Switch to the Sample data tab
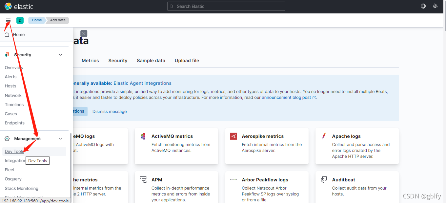446x203 pixels. pos(151,61)
